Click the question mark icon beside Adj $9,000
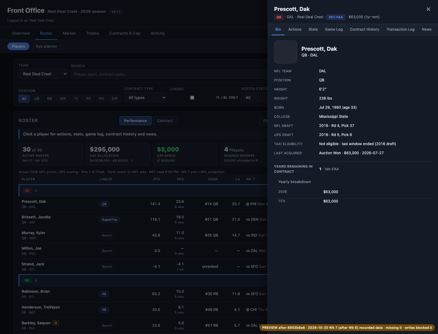Screen dimensions: 438x334 132,161
